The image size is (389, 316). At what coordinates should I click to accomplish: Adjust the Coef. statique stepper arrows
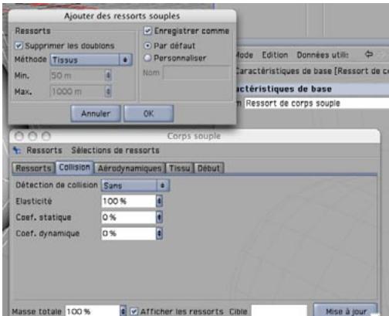pos(159,217)
